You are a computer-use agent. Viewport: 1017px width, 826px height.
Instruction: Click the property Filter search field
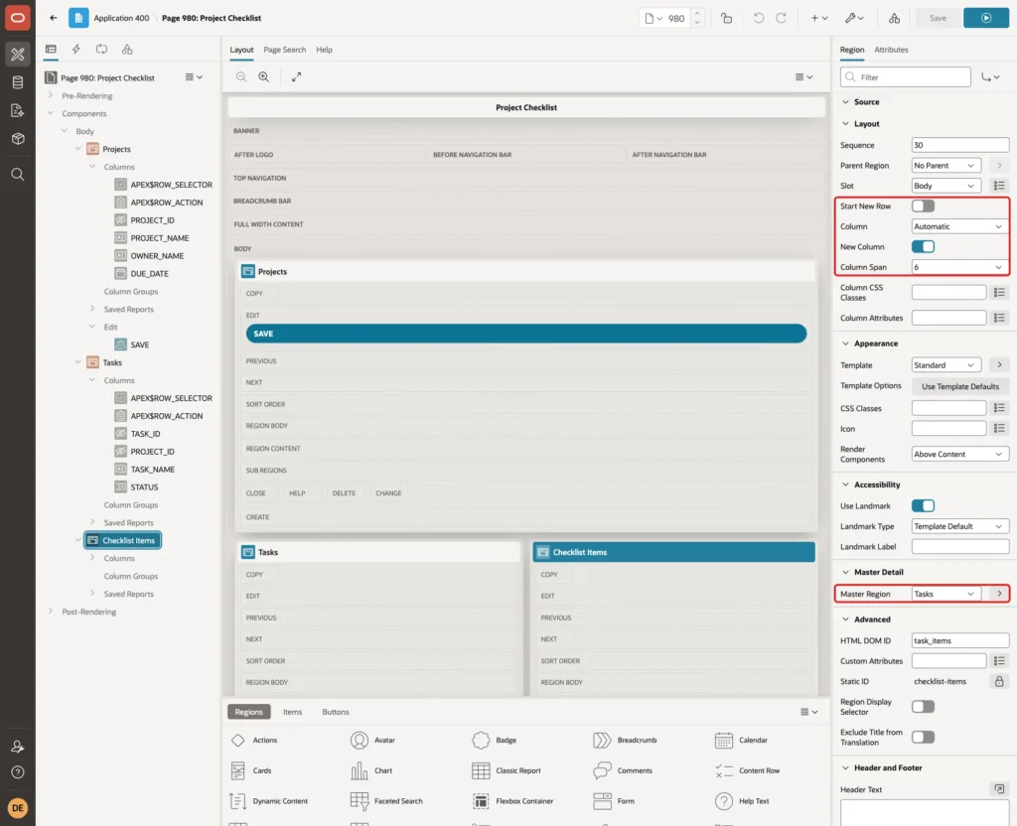pos(906,77)
